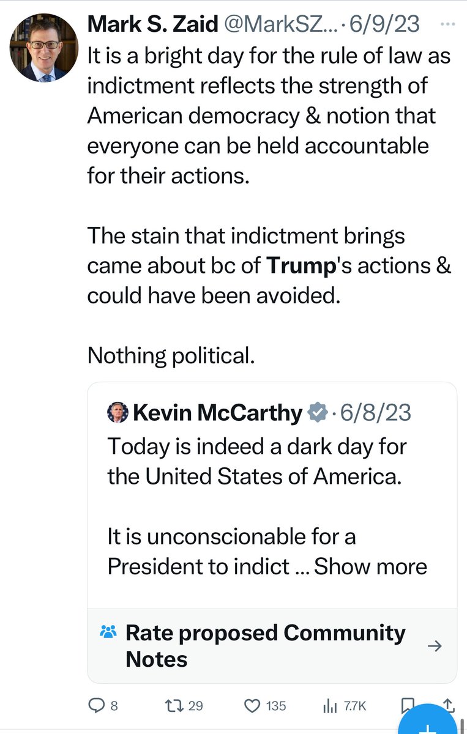Reply using the comment bubble icon
467x734 pixels.
click(97, 705)
